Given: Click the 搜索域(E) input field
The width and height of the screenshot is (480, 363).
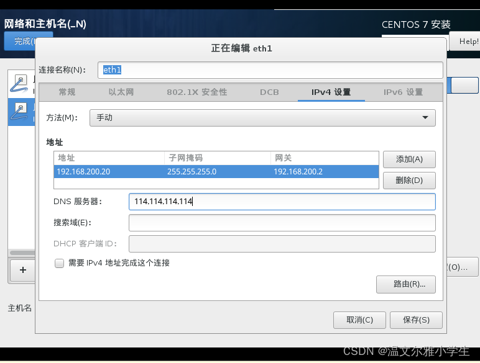Looking at the screenshot, I should pos(282,223).
